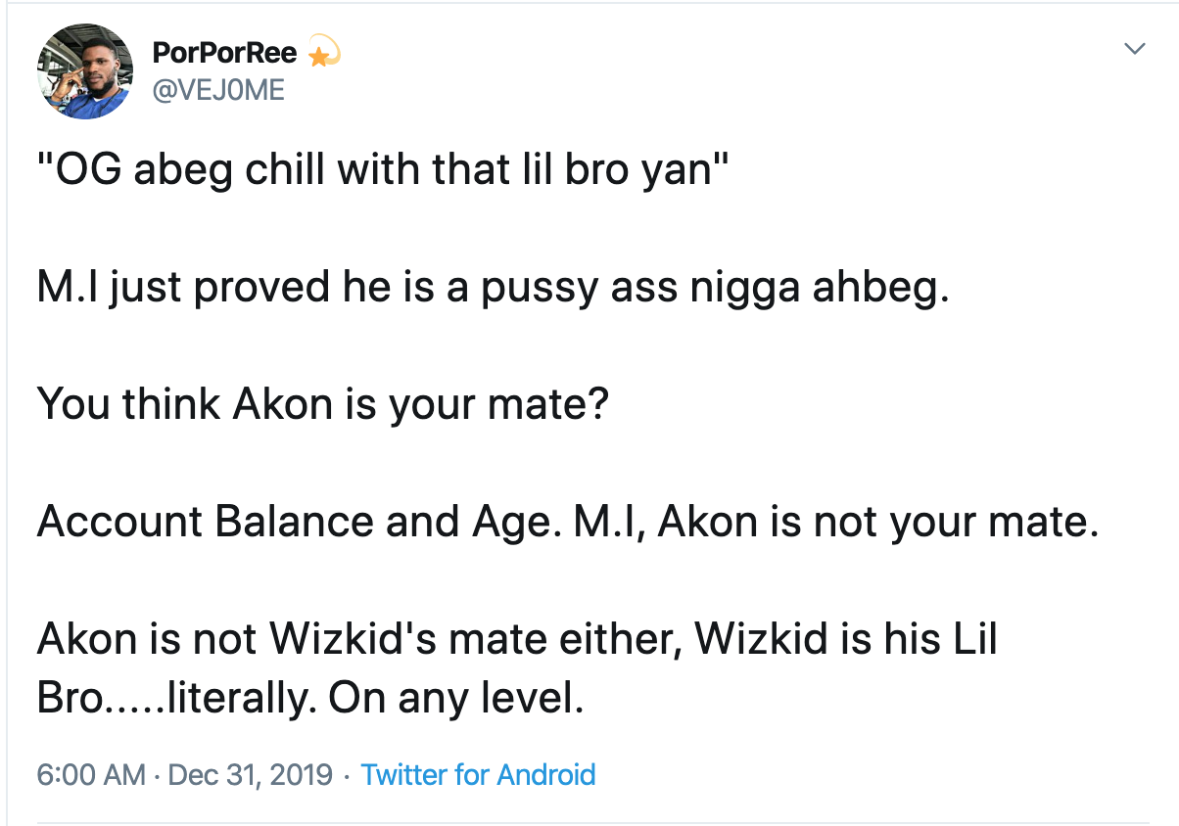Click the "You think Akon is your mate?" line
This screenshot has width=1179, height=826.
322,404
